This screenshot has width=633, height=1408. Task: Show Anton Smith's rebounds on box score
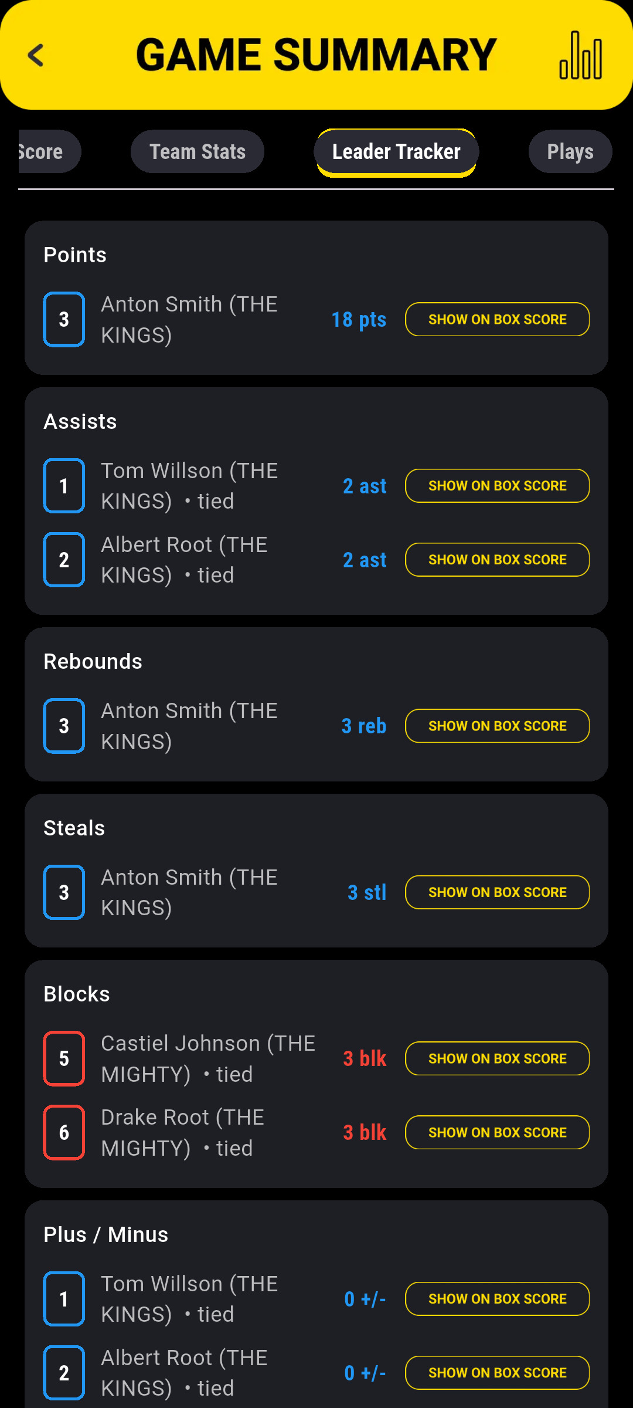[x=497, y=726]
